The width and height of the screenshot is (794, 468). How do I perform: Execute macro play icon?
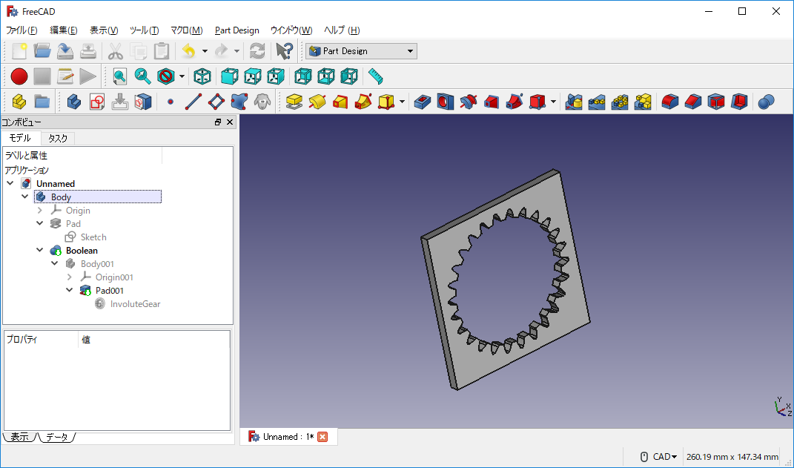point(88,76)
